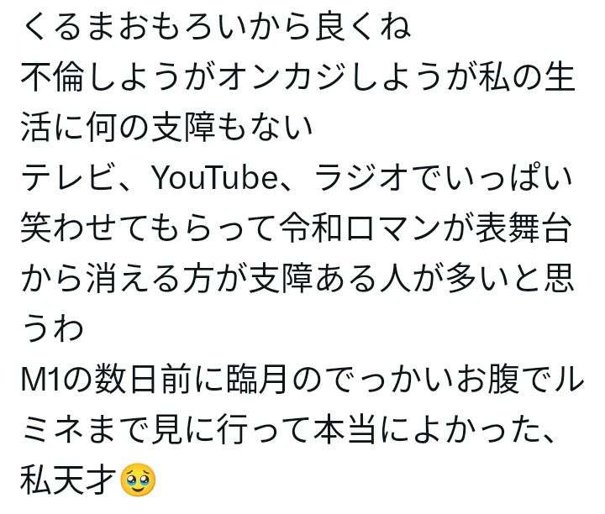Click the word オンカジ
This screenshot has height=514, width=605.
[283, 77]
